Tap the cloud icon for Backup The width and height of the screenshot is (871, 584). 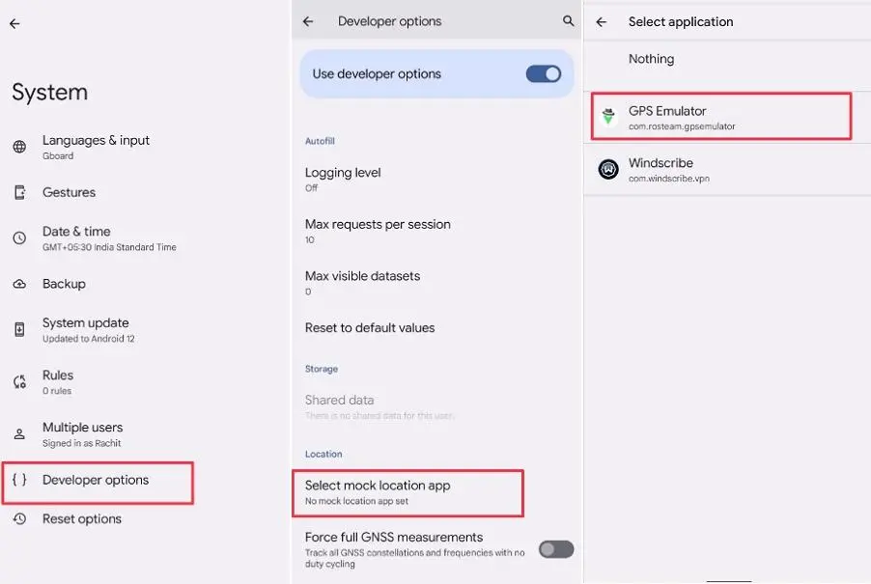pyautogui.click(x=19, y=284)
